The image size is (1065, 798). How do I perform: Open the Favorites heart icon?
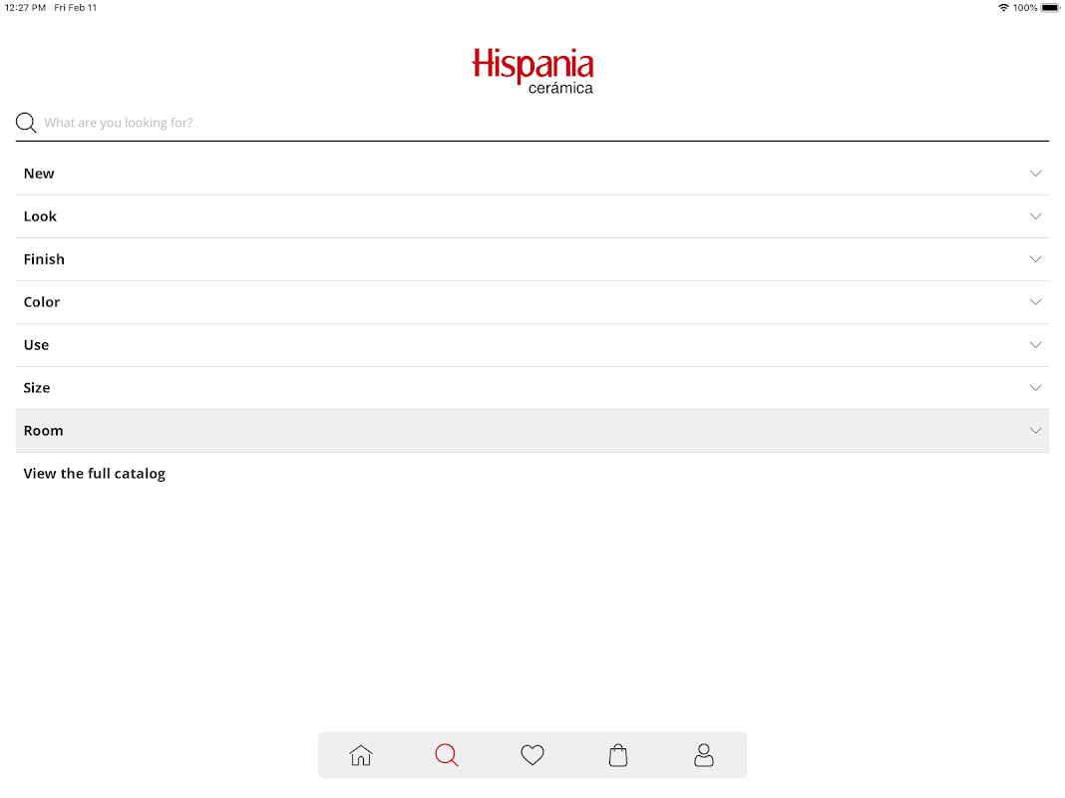pyautogui.click(x=532, y=754)
